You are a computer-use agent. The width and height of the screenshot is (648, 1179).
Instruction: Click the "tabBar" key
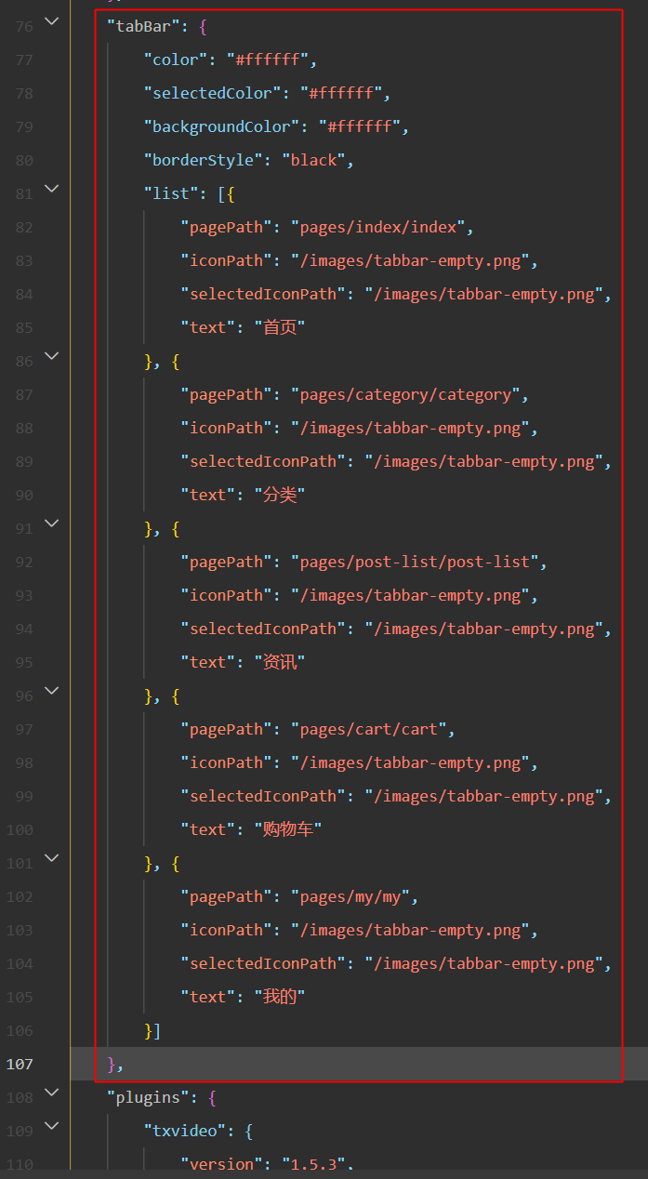(143, 26)
